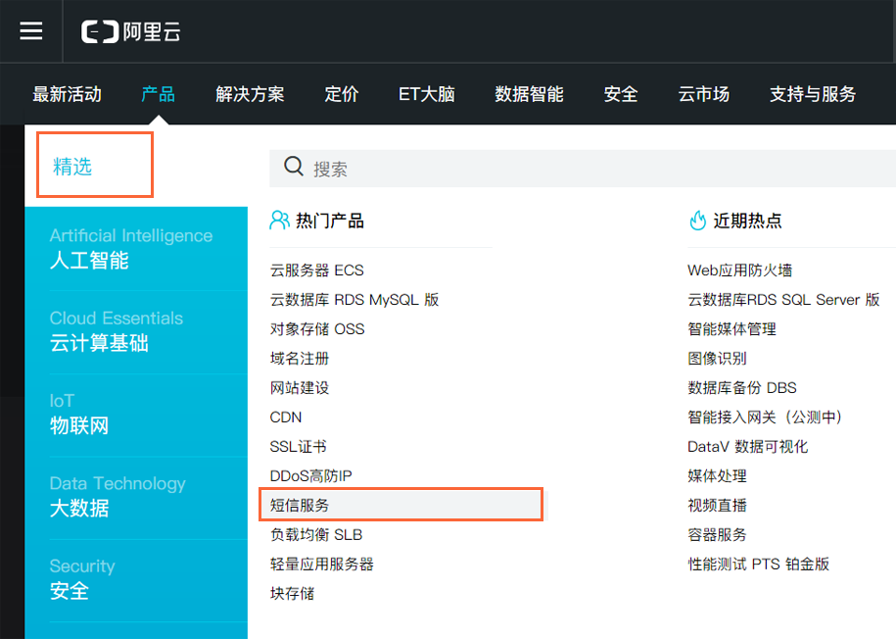This screenshot has height=639, width=896.
Task: Open 云数据库RDS SQL Server 版 link
Action: (x=783, y=300)
